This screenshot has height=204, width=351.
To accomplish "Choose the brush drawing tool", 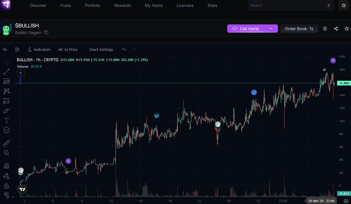I will 6,110.
